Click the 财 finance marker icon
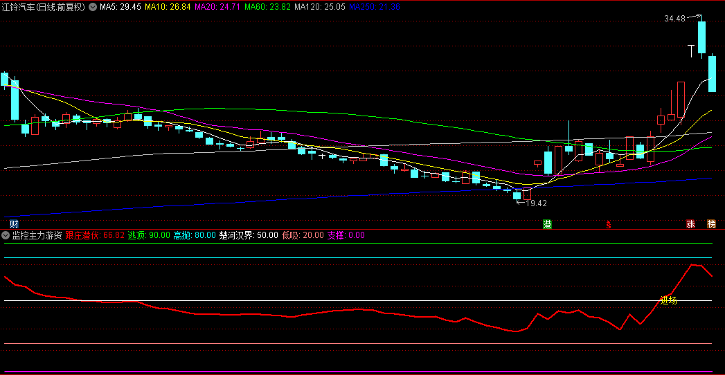This screenshot has height=375, width=725. point(13,224)
